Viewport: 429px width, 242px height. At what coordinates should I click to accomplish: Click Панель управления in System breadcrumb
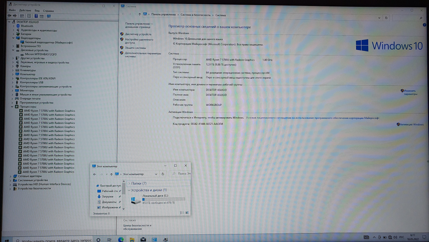click(x=163, y=15)
